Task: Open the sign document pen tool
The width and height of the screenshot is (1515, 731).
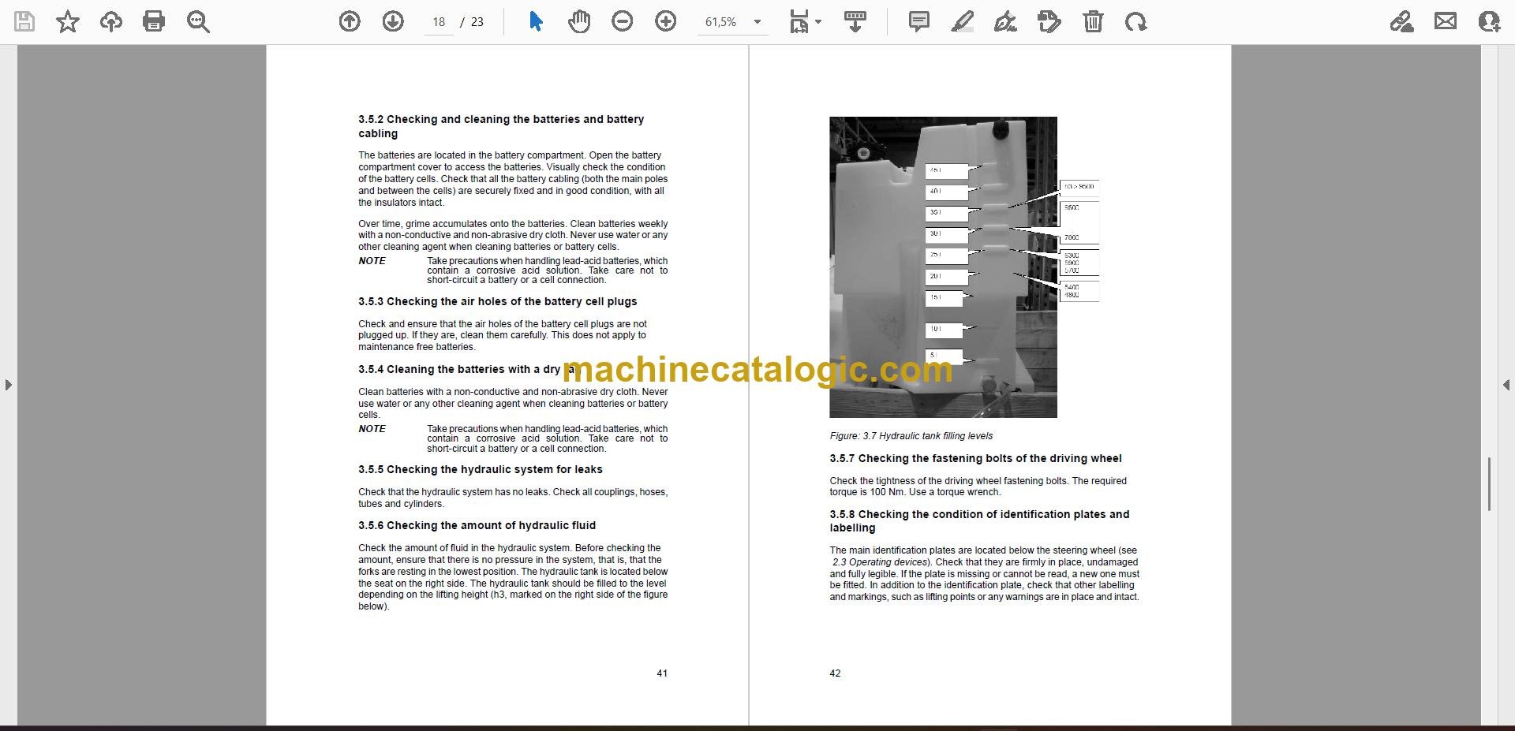Action: pyautogui.click(x=1005, y=21)
